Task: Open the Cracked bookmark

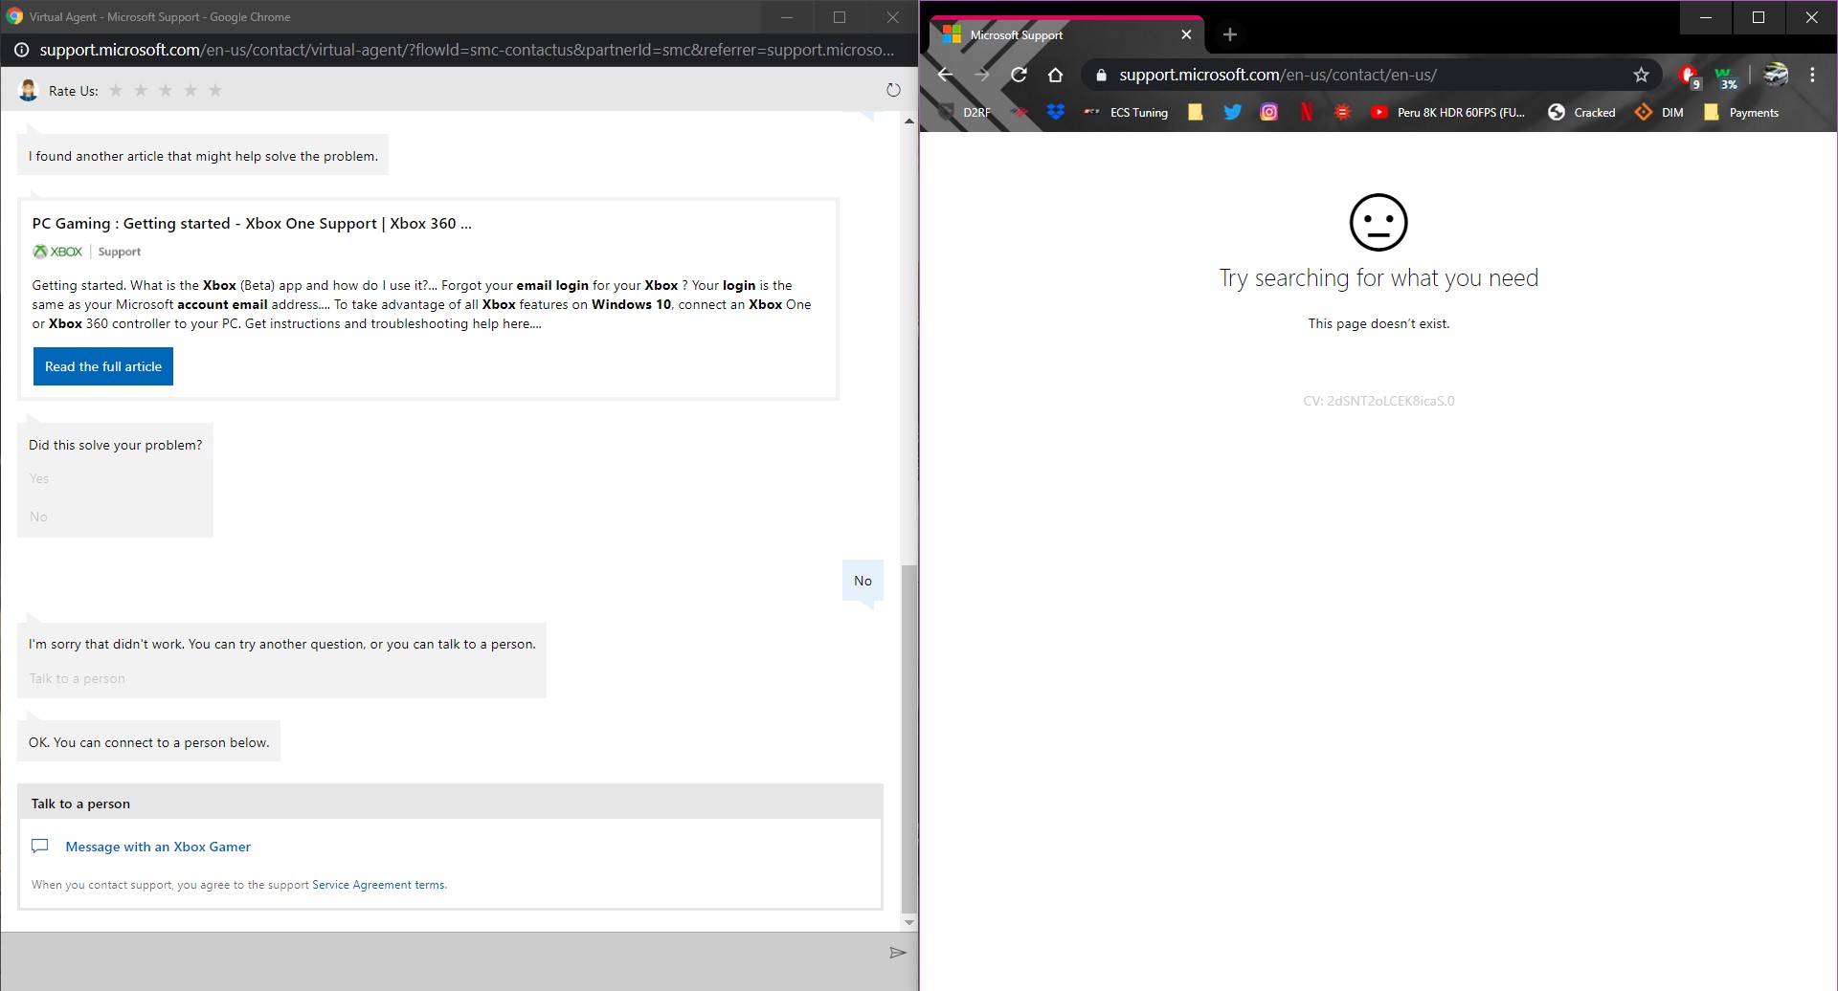Action: pyautogui.click(x=1581, y=112)
